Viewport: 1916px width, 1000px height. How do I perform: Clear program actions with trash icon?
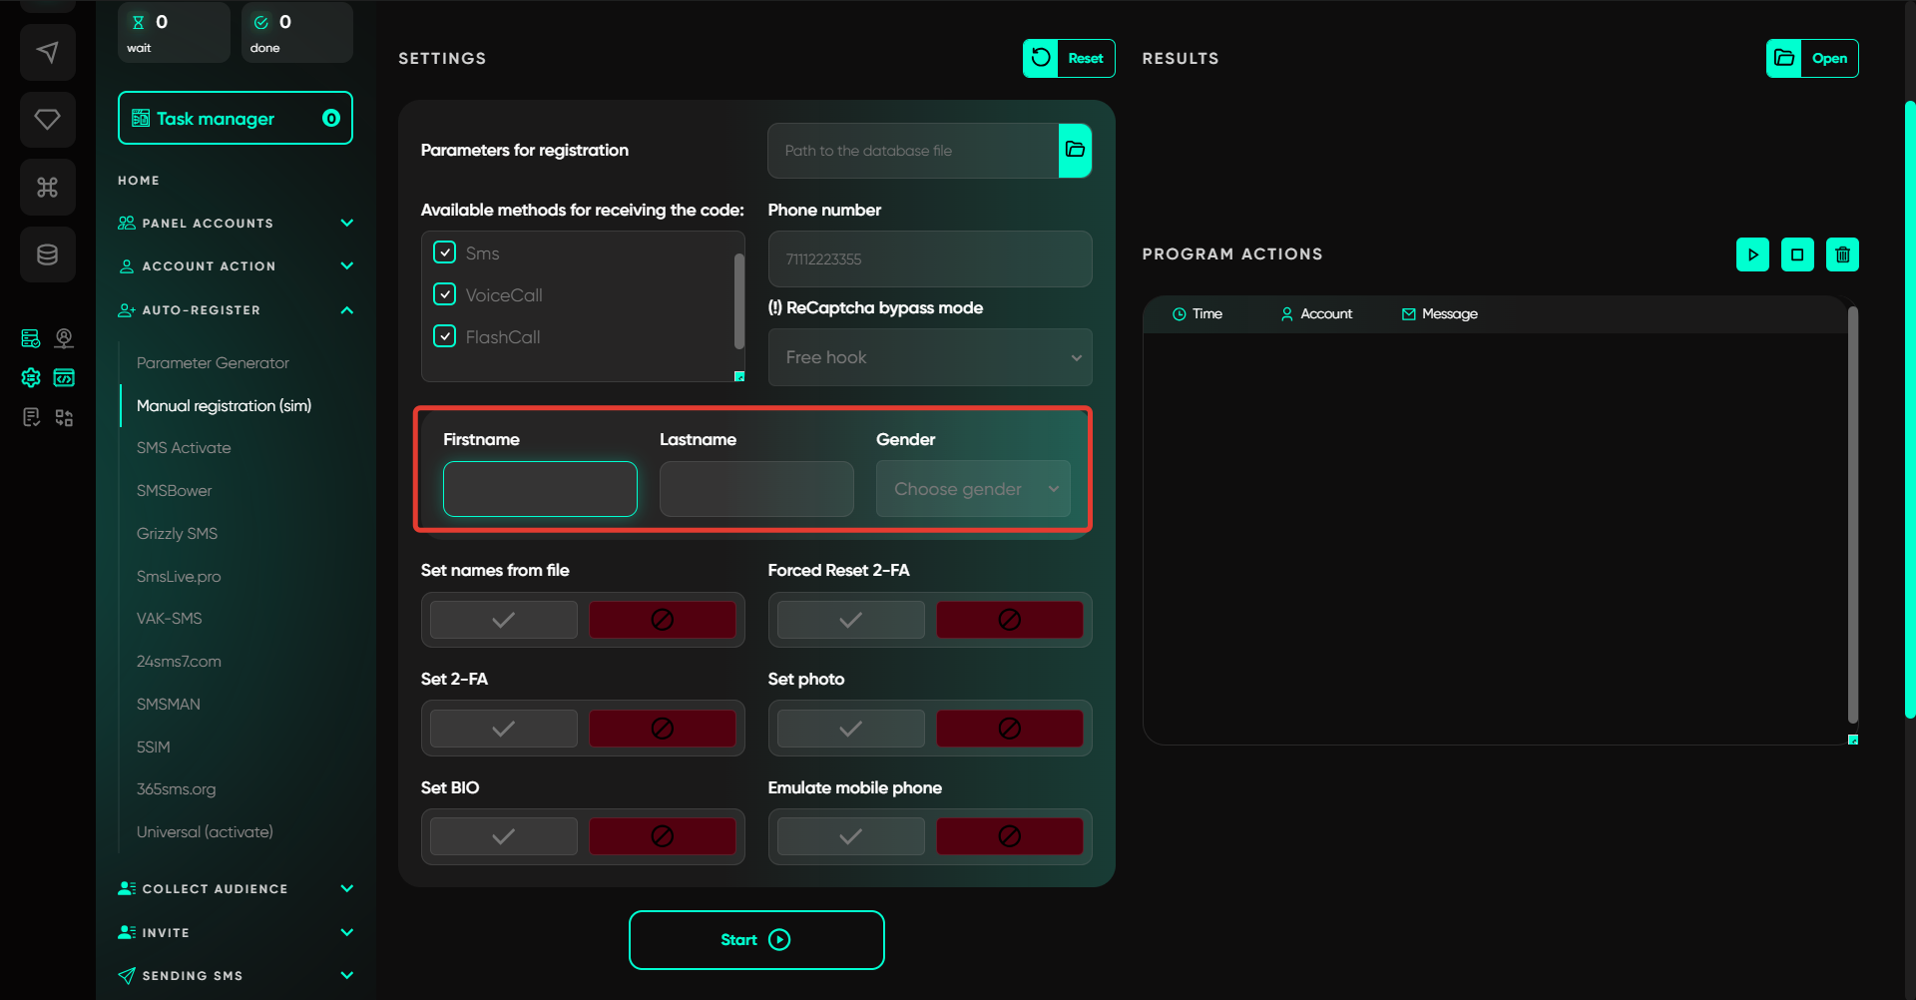coord(1842,254)
